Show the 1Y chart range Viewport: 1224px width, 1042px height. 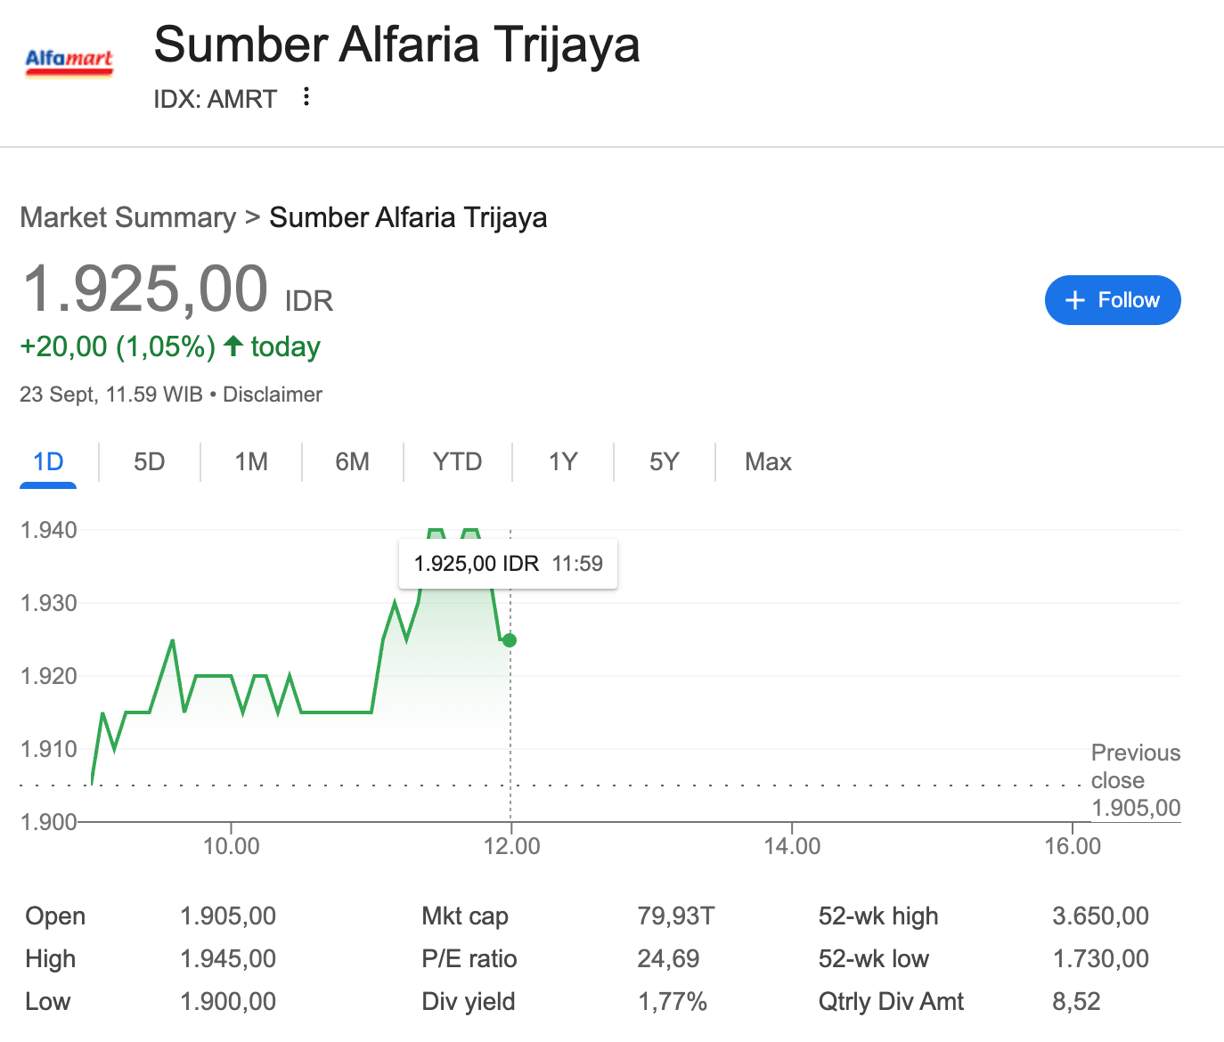tap(563, 461)
